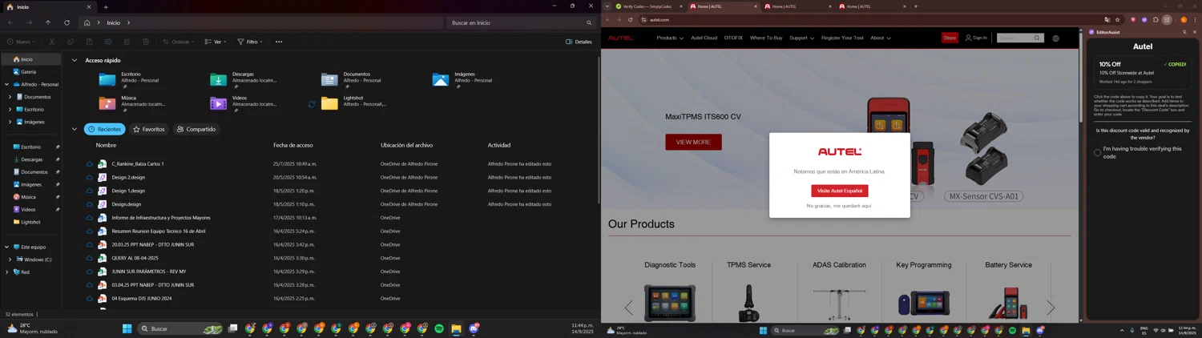Select Inicio in the Explorer navigation pane
The width and height of the screenshot is (1202, 338).
tap(30, 59)
